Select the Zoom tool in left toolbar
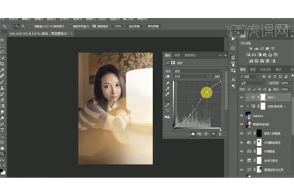The image size is (294, 196). (2, 154)
